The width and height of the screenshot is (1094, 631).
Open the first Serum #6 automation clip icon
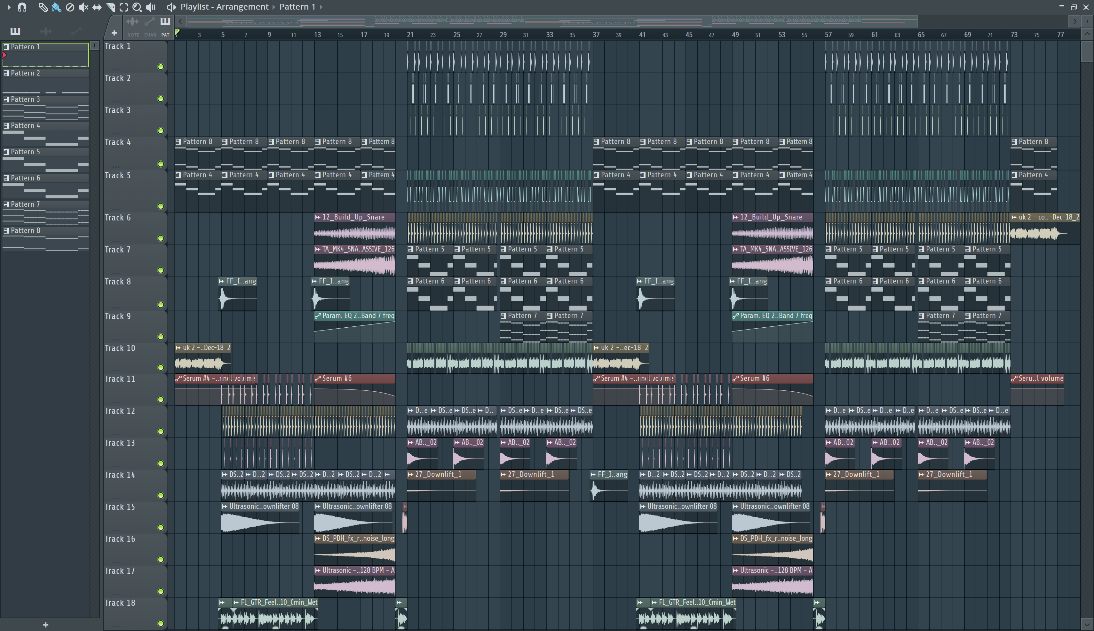click(318, 378)
